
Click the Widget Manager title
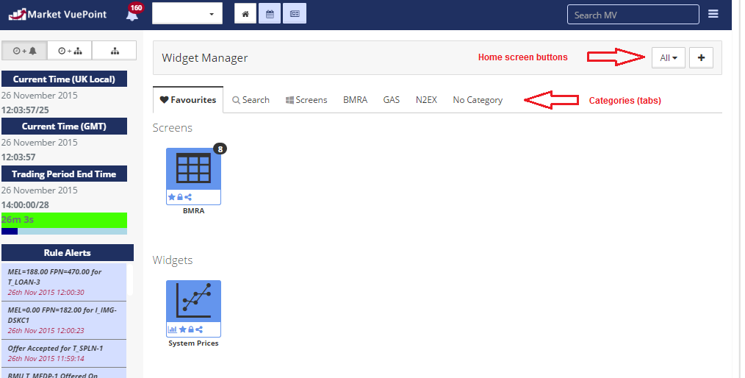[205, 58]
